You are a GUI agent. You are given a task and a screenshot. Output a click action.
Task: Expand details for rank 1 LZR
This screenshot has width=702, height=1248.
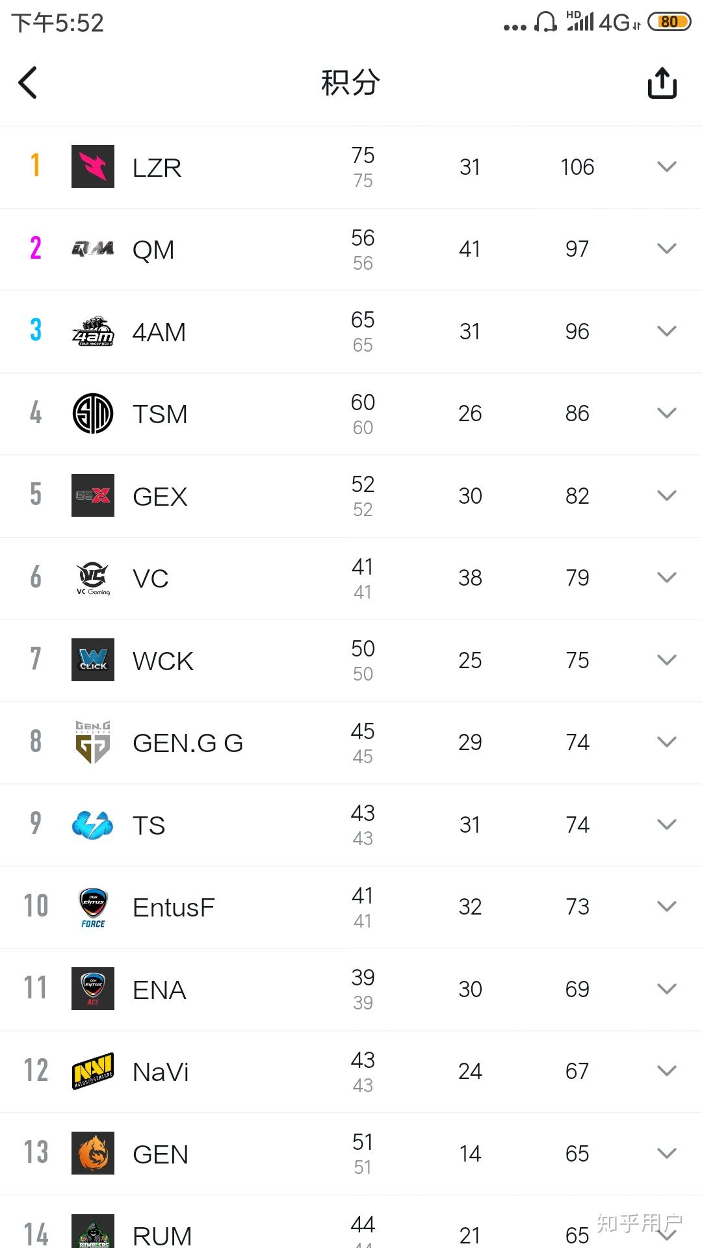coord(666,166)
